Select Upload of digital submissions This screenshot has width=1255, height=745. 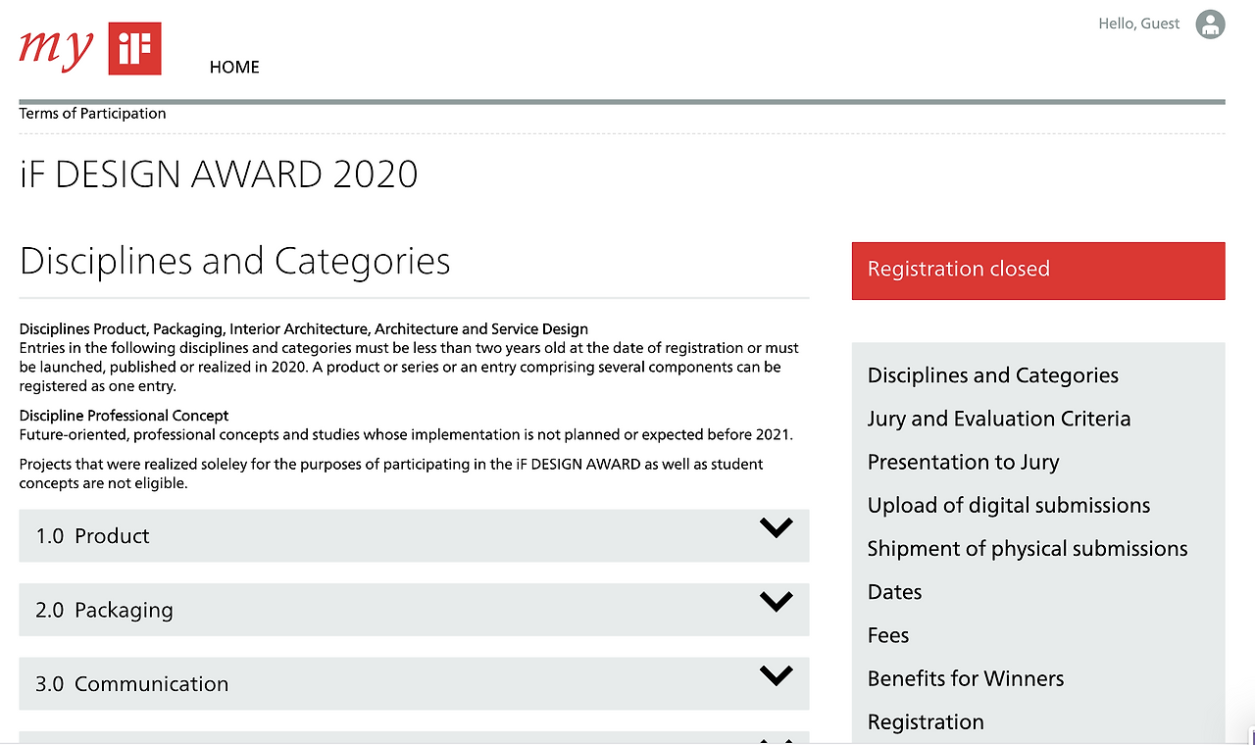1008,506
